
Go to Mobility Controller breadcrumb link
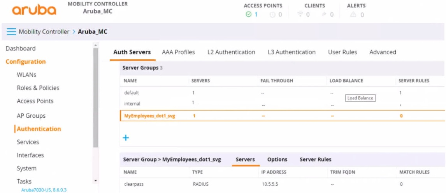click(x=44, y=32)
